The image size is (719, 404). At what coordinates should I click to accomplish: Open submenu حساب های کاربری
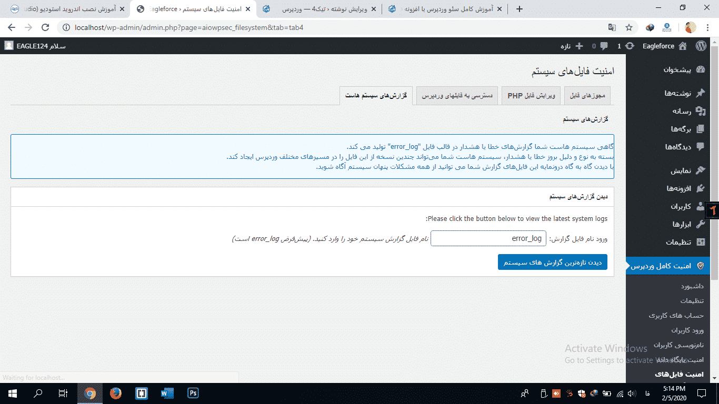[x=676, y=316]
